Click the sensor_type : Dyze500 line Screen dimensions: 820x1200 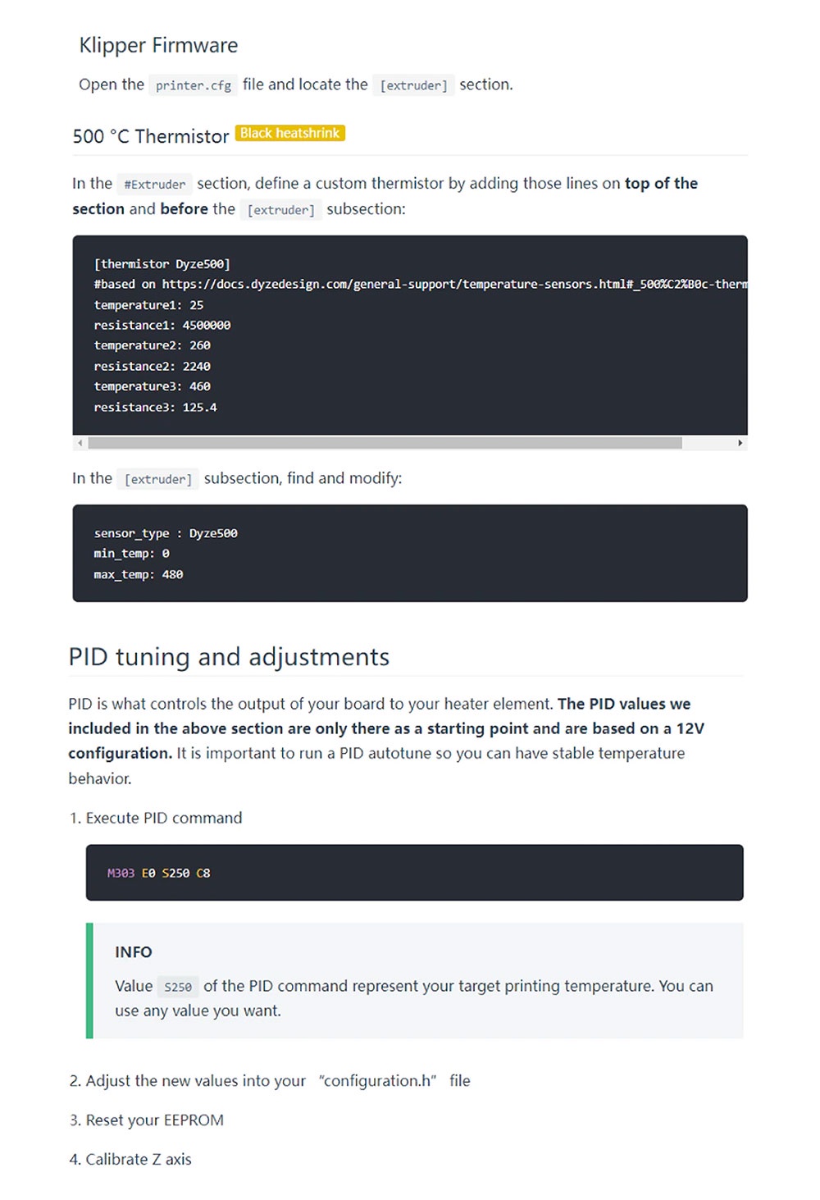(x=166, y=533)
